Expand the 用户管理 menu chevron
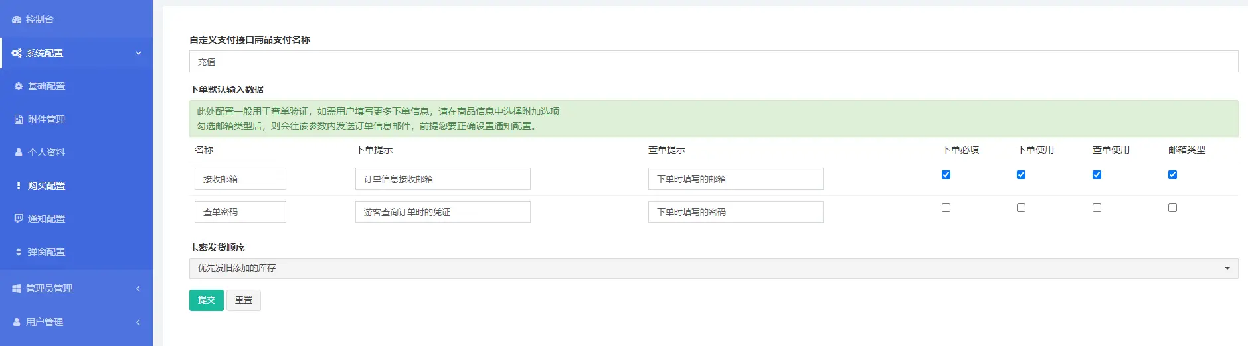The width and height of the screenshot is (1248, 346). tap(138, 322)
